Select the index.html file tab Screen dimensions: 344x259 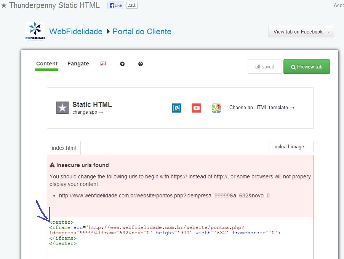pos(64,148)
